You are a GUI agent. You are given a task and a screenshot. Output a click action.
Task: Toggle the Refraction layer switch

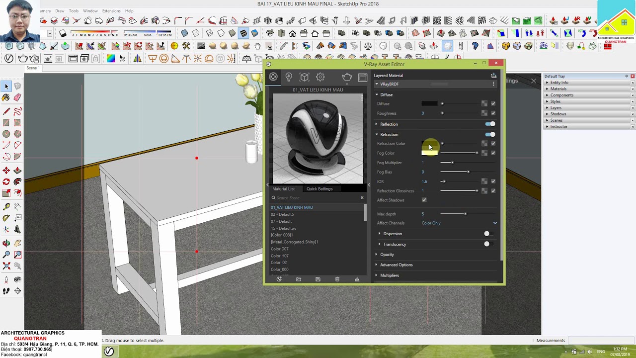point(490,134)
